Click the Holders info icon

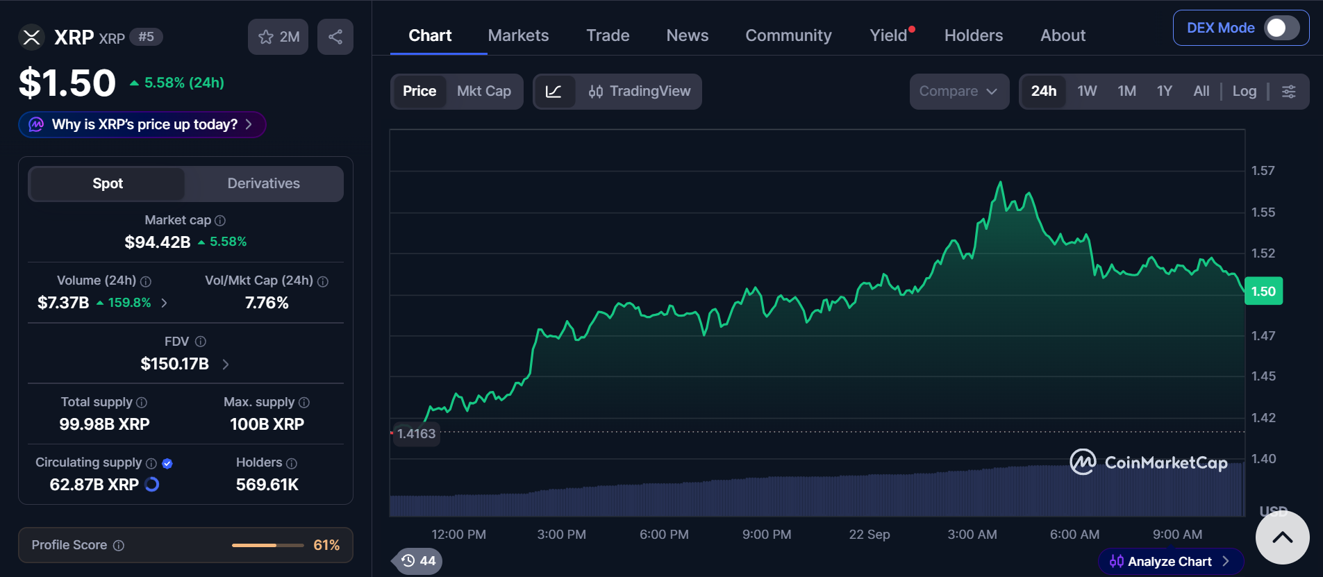pos(292,463)
